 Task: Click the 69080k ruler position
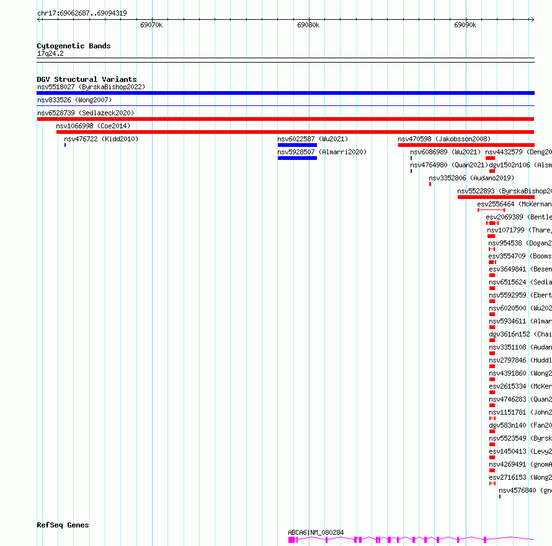308,25
